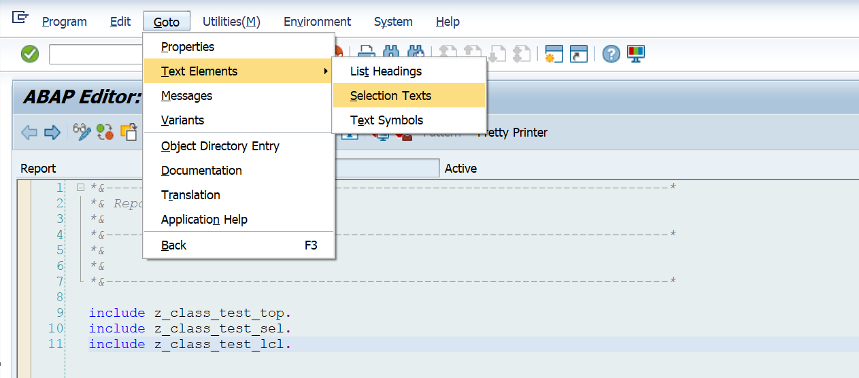Click the Goto menu
859x378 pixels.
click(167, 22)
